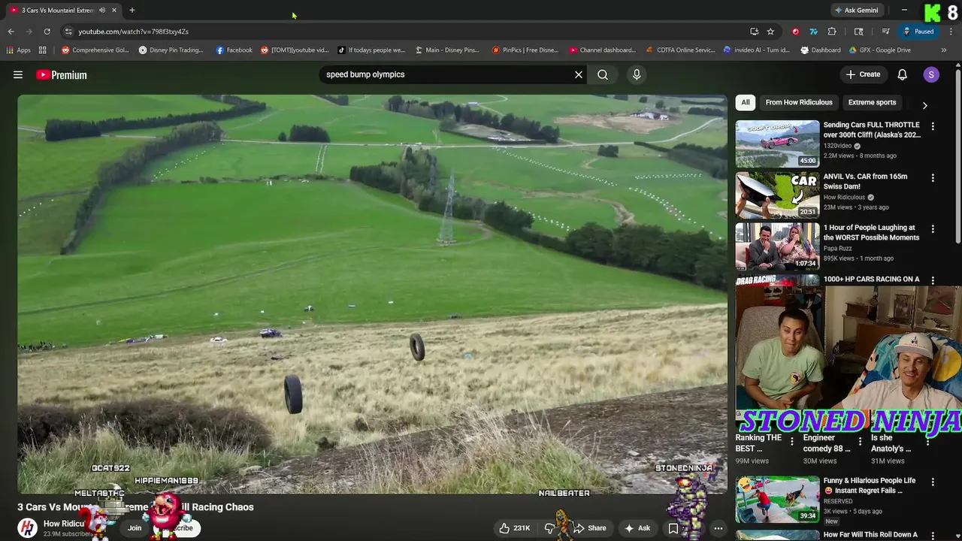This screenshot has height=541, width=962.
Task: Open options for 'Funny & Hilarious People Life'
Action: [x=933, y=482]
